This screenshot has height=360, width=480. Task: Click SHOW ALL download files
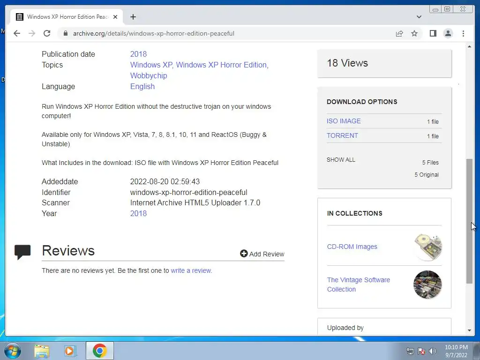click(341, 160)
